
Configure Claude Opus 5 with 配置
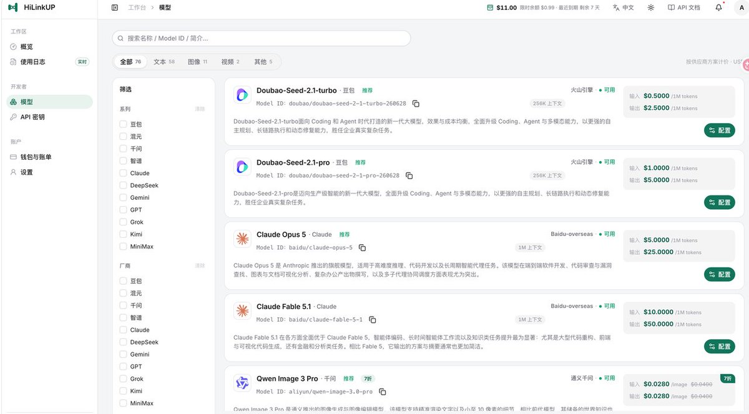[719, 274]
